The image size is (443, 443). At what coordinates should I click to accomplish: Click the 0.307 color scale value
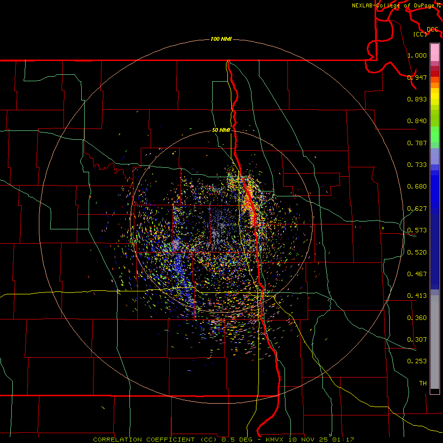click(x=417, y=339)
